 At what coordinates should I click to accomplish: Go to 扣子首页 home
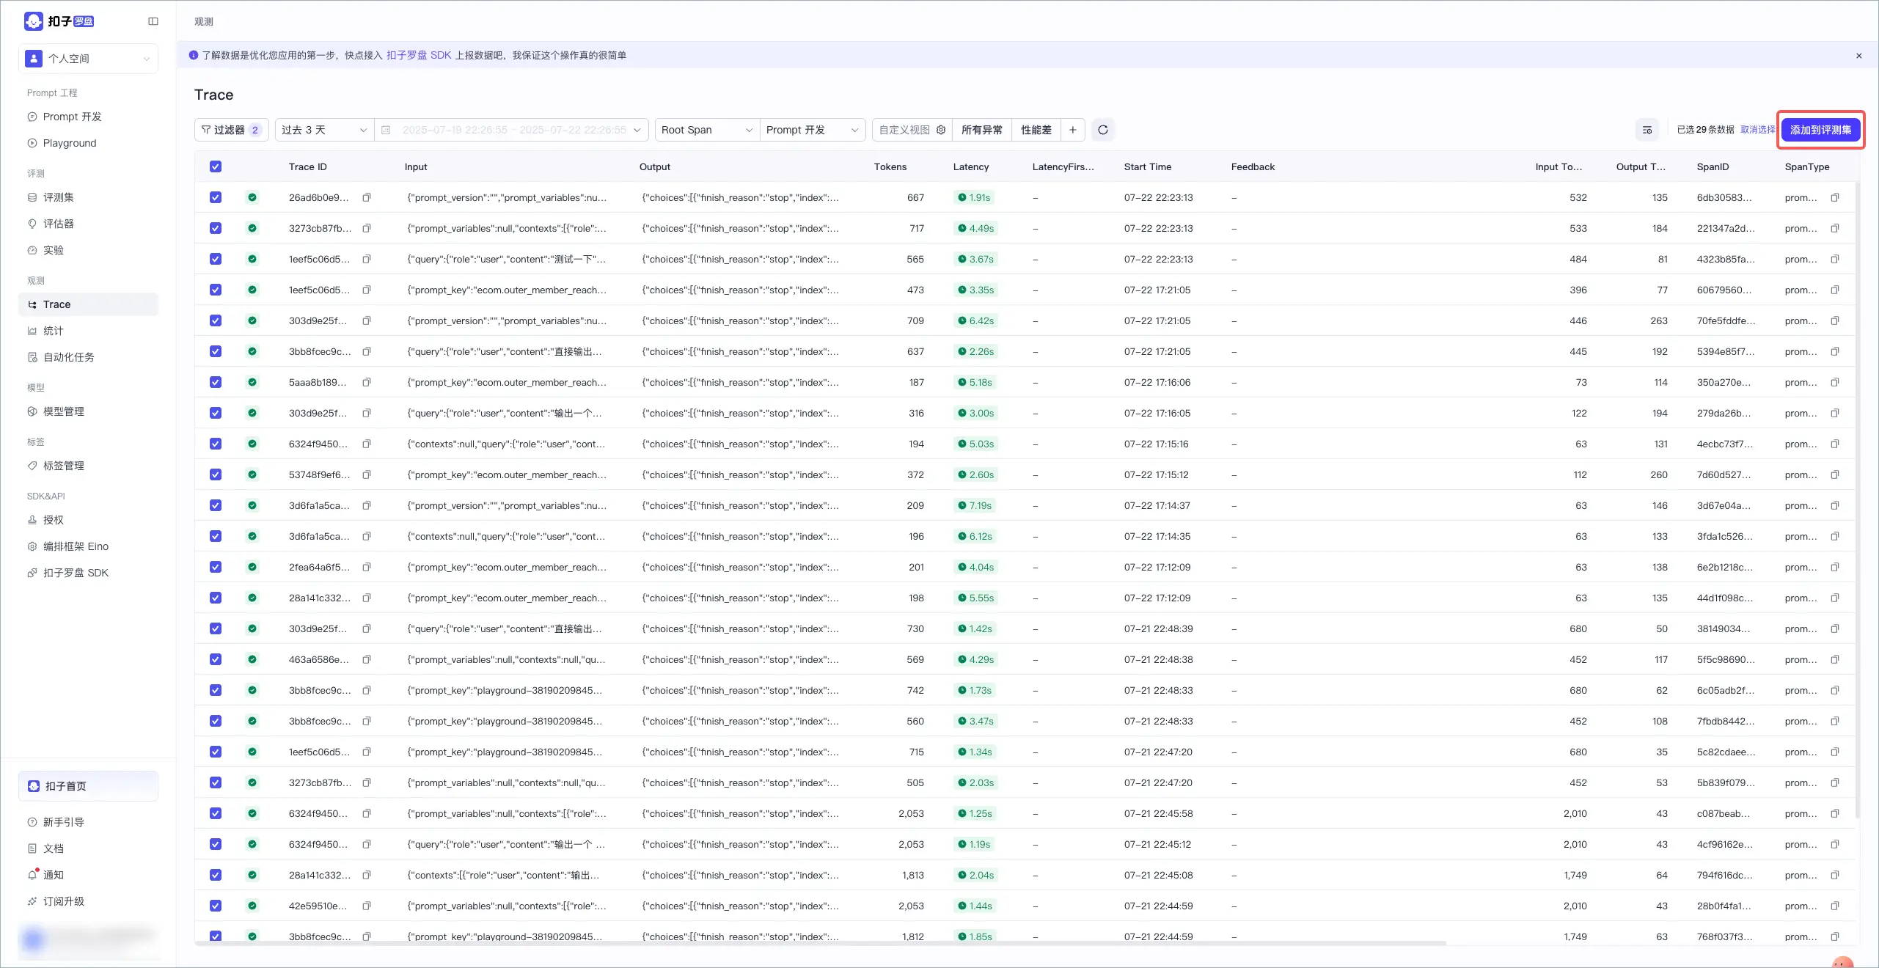coord(89,786)
